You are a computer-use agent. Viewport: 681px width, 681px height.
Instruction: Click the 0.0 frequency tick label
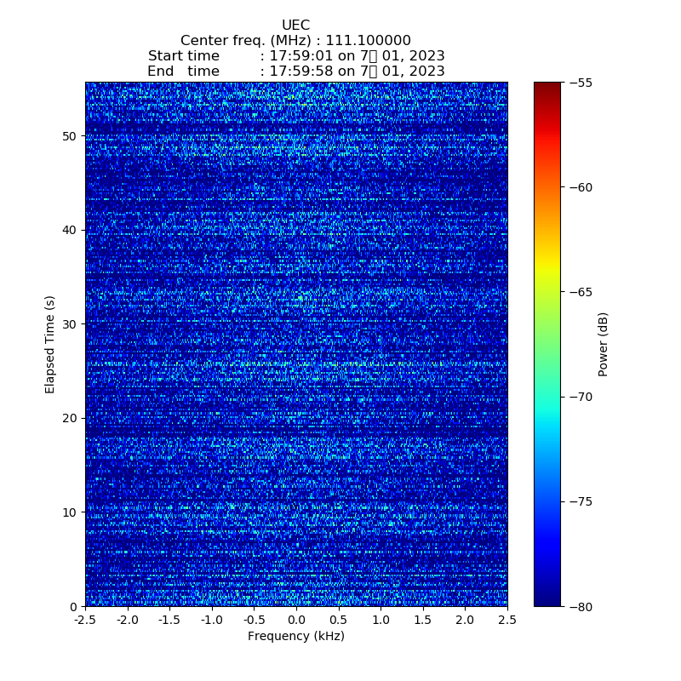pos(296,619)
